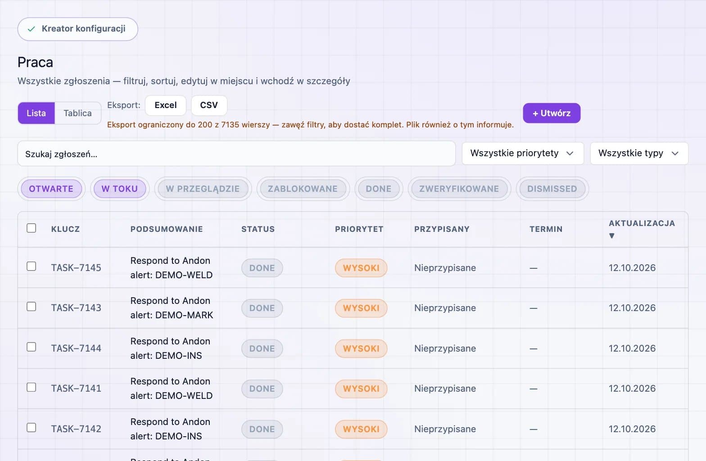Set due date dash for TASK-7144
Image resolution: width=706 pixels, height=461 pixels.
[x=534, y=348]
